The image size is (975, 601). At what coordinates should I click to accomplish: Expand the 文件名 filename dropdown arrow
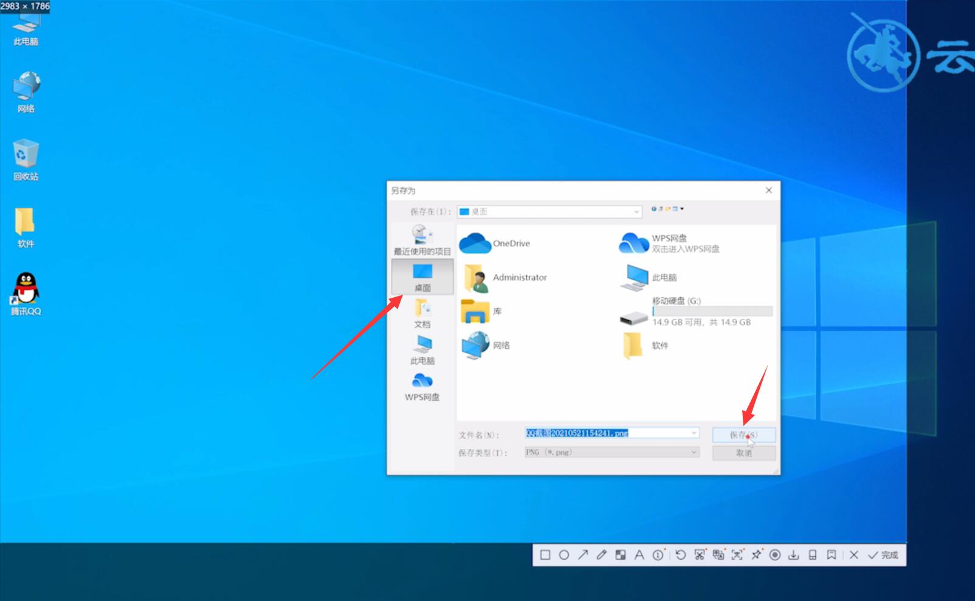694,433
